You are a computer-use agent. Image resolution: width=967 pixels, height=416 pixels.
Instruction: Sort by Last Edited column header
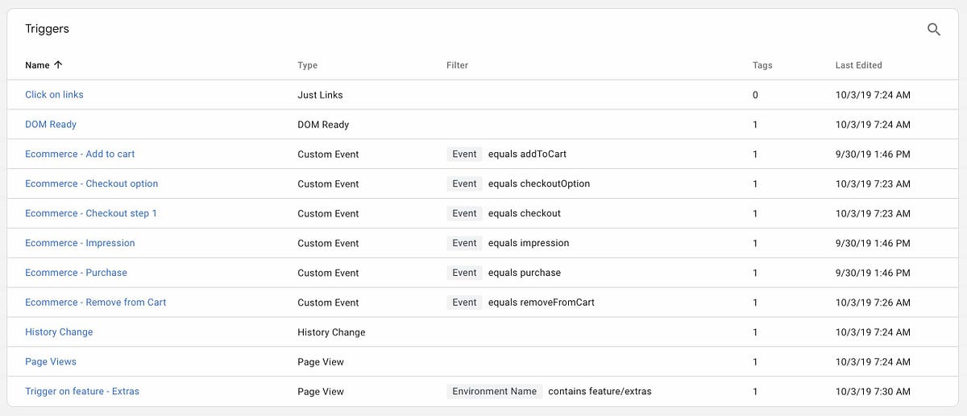click(858, 65)
